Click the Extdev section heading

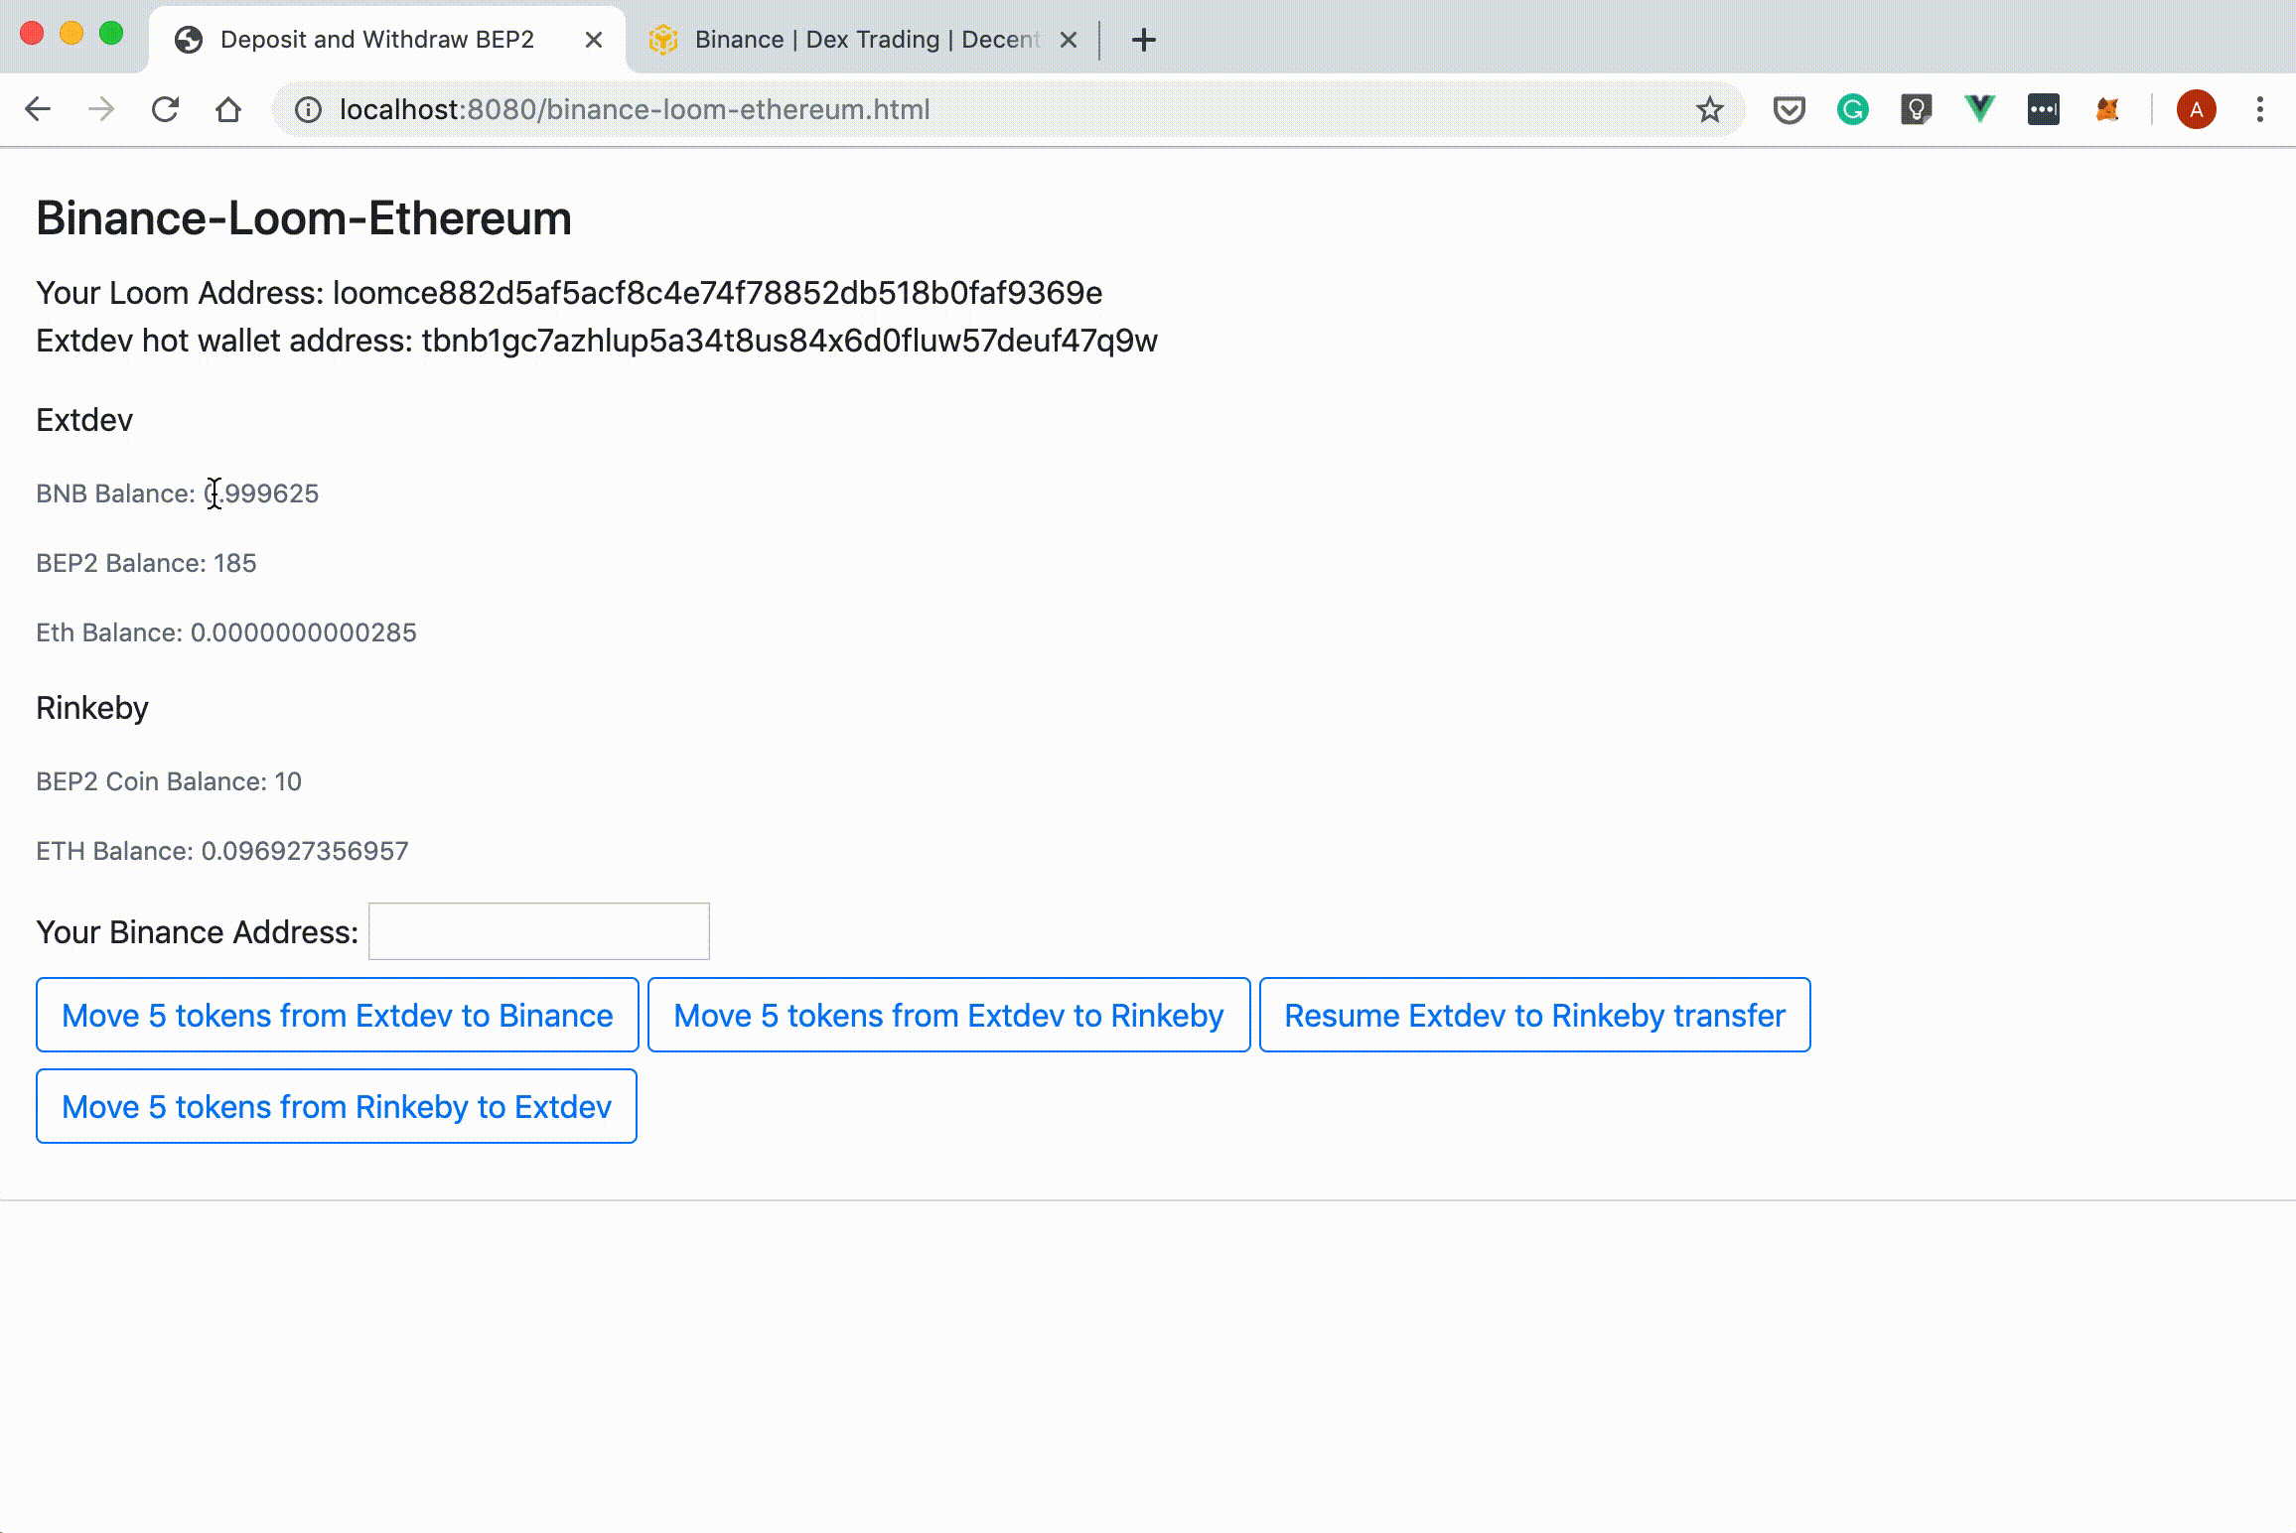coord(84,420)
